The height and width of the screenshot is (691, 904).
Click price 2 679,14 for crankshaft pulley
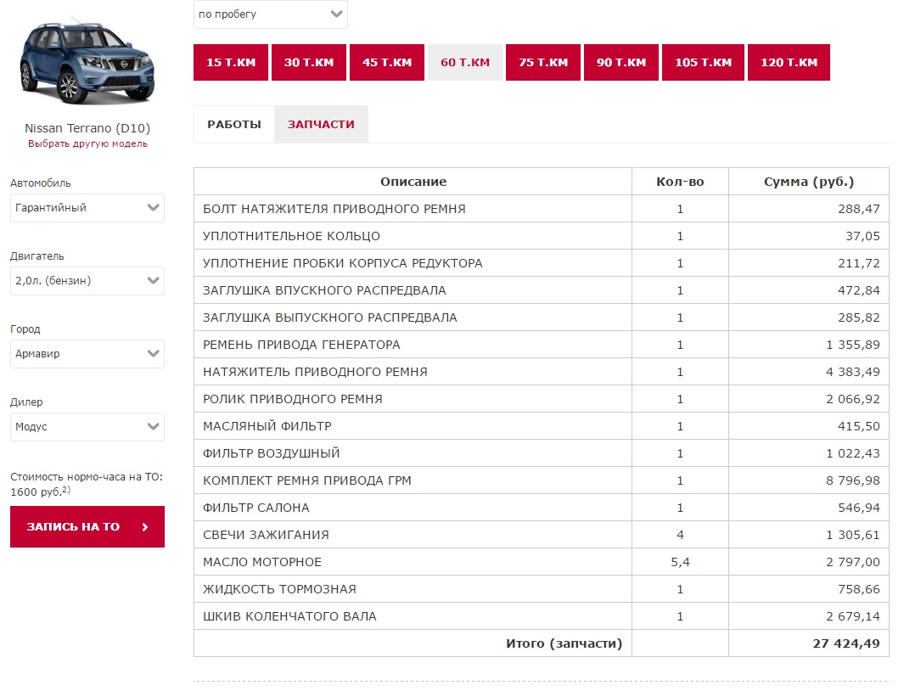[x=853, y=616]
